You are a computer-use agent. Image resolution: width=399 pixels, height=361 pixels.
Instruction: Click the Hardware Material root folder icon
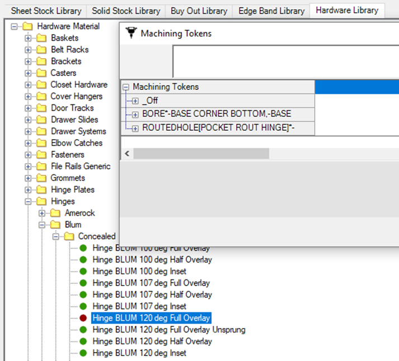[x=27, y=26]
